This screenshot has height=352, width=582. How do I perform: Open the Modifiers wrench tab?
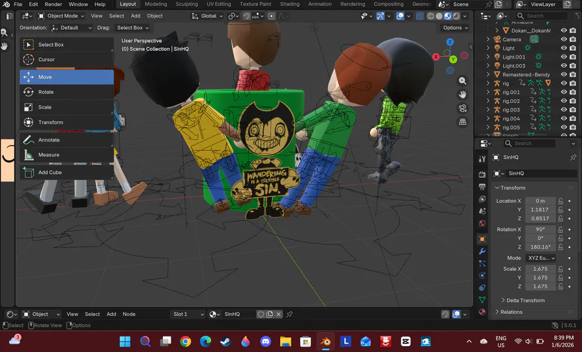pyautogui.click(x=482, y=251)
